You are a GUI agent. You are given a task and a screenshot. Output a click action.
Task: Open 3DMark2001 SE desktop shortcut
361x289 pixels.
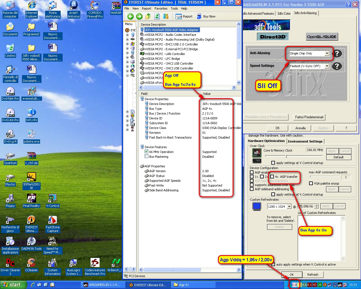pyautogui.click(x=31, y=181)
